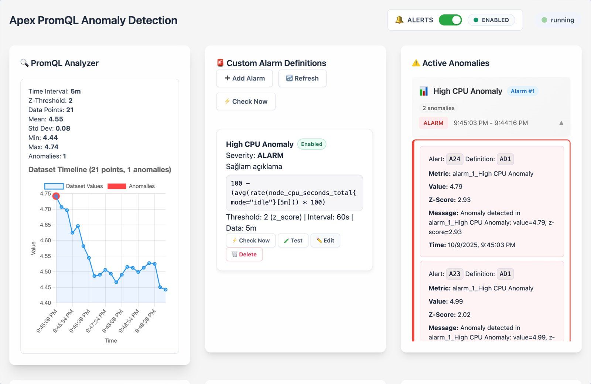Screen dimensions: 591x384
Task: Click the Max: 4.74 stat
Action: tap(44, 147)
